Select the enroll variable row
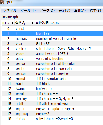 [x=52, y=94]
